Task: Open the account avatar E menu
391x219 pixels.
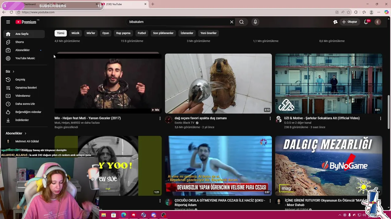Action: click(x=378, y=22)
